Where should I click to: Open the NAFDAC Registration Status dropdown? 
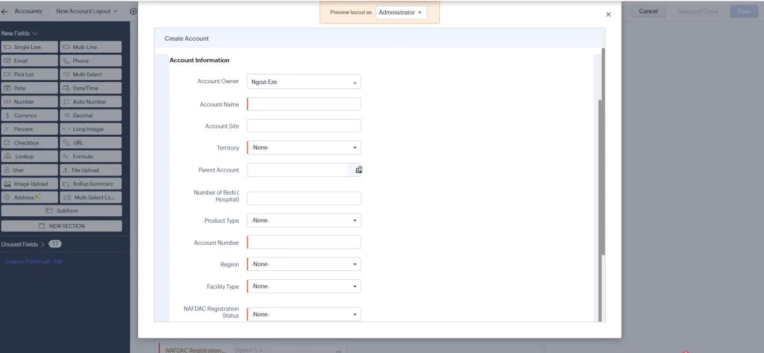pyautogui.click(x=304, y=314)
